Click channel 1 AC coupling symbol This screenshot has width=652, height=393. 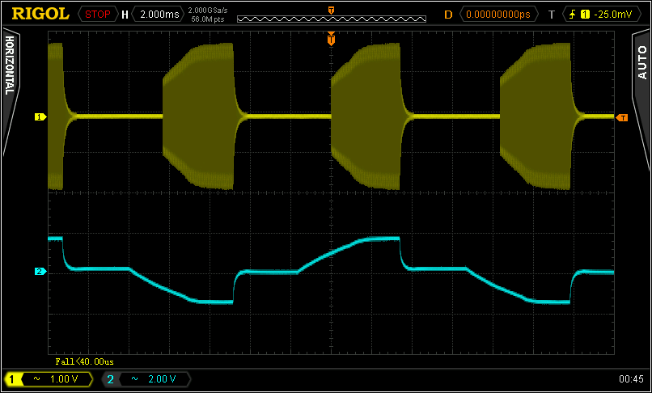point(37,379)
